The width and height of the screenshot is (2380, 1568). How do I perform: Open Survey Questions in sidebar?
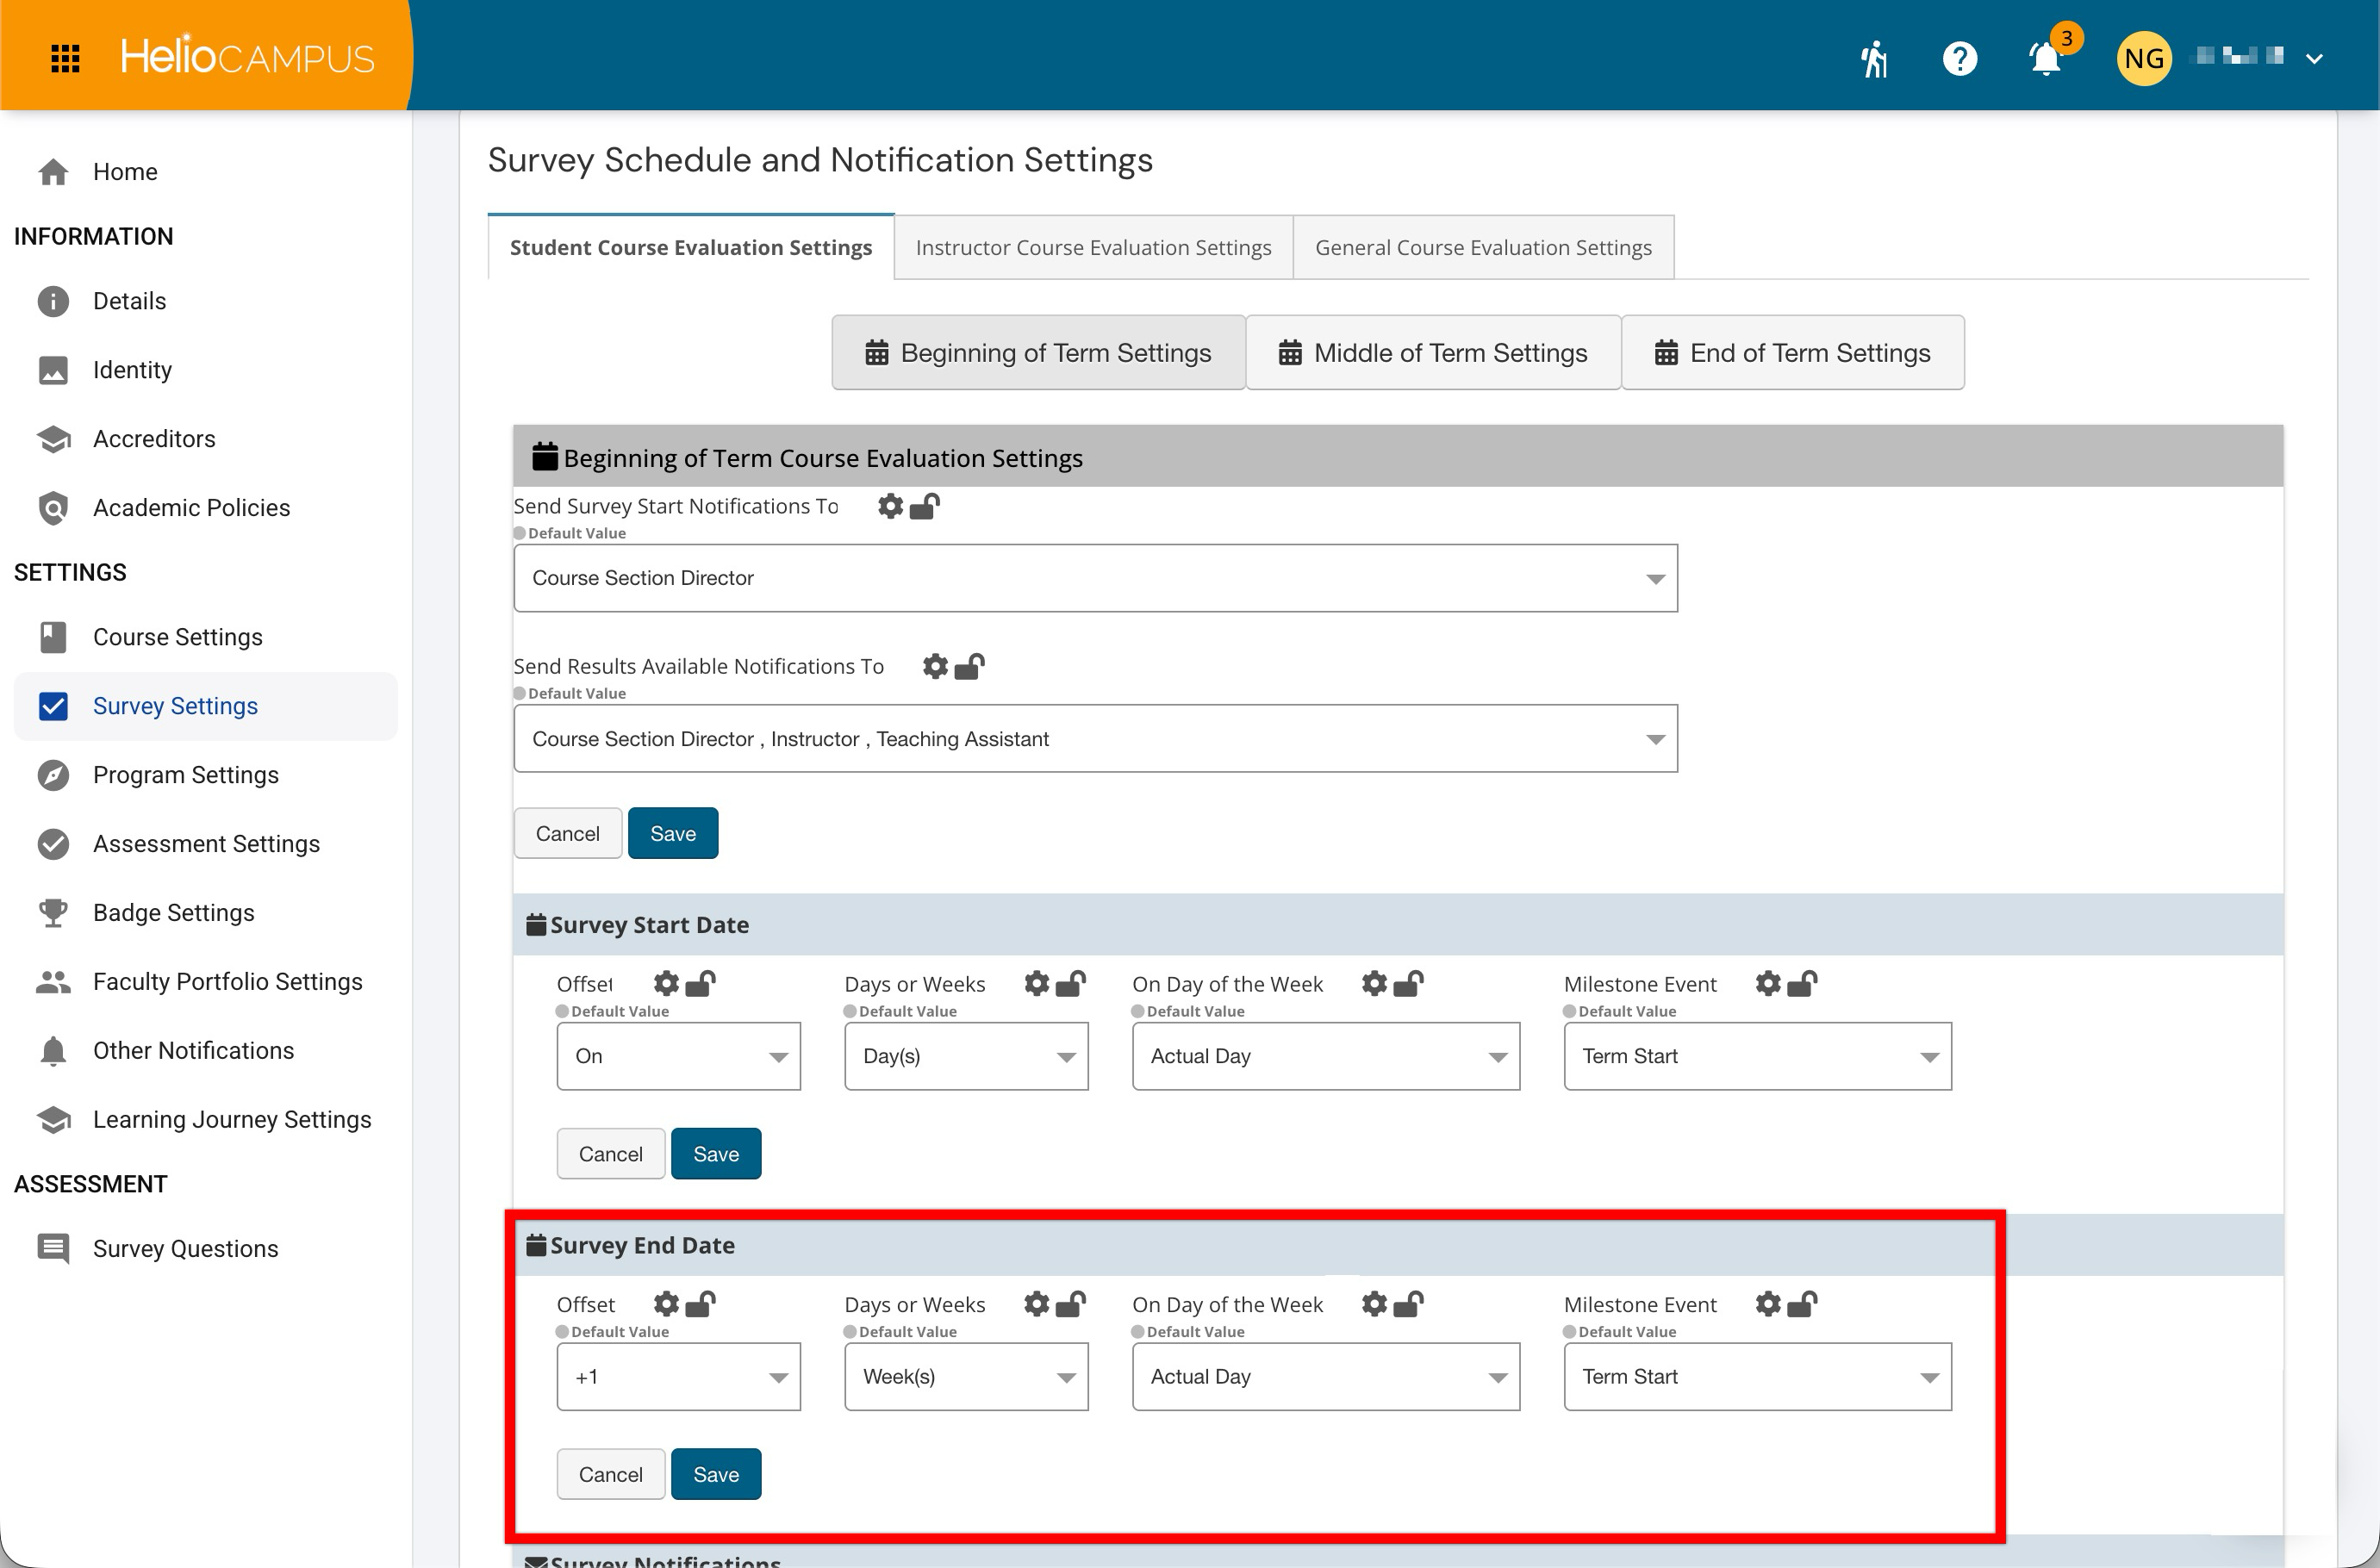point(206,1248)
